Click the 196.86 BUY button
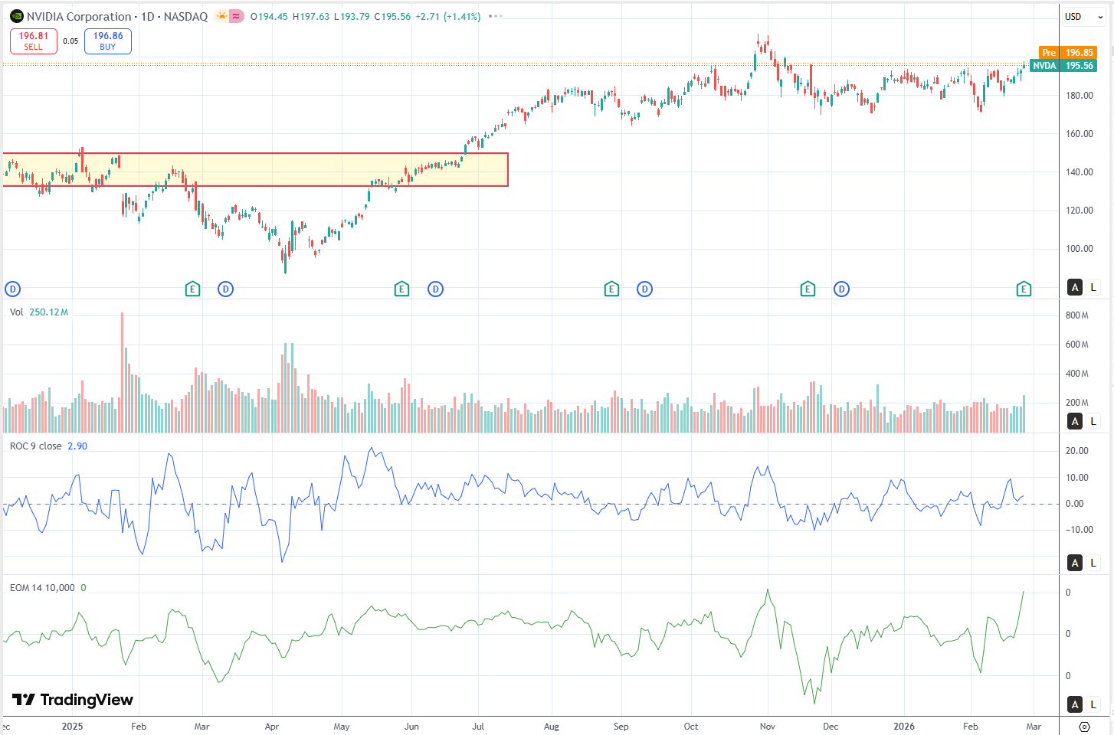Screen dimensions: 1114x735 click(x=108, y=41)
